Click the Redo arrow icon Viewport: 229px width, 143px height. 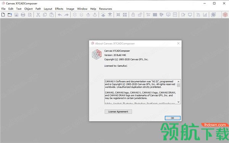66,14
